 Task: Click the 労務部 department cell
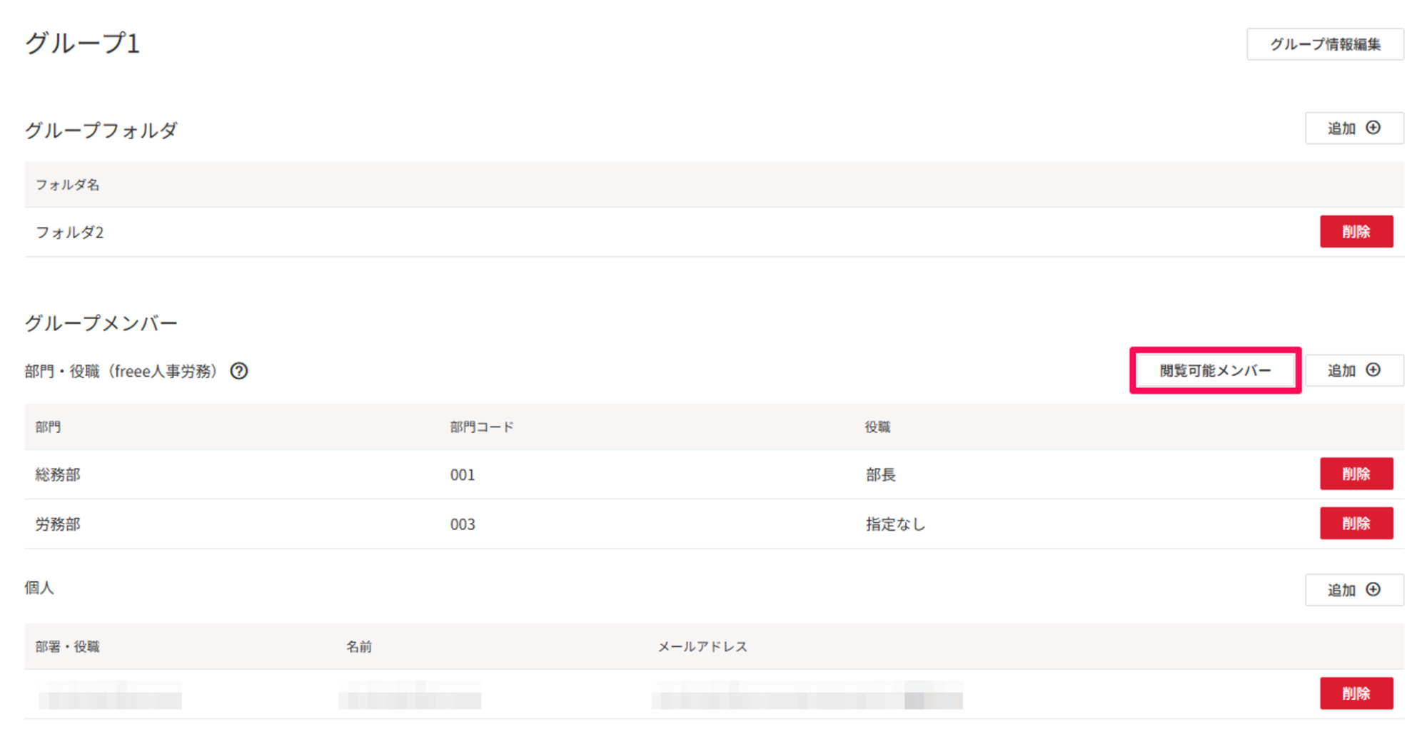click(58, 524)
